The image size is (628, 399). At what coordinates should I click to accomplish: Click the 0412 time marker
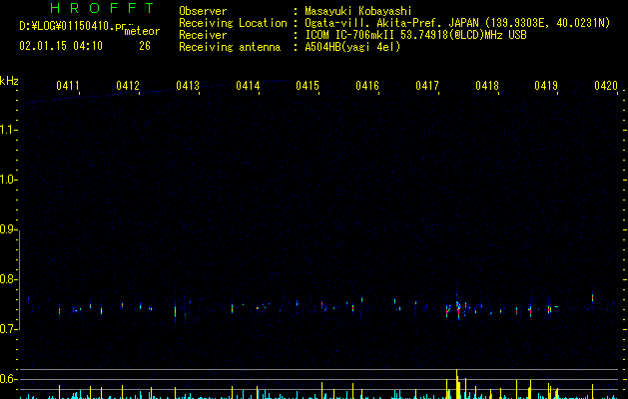(x=128, y=86)
